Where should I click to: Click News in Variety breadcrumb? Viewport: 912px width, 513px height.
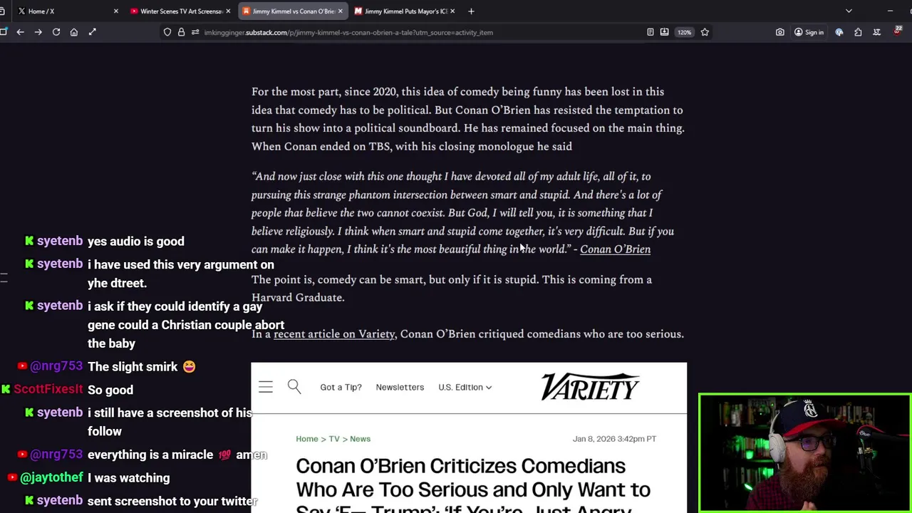pos(360,439)
